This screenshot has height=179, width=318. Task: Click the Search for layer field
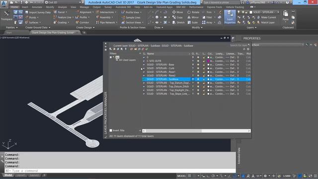click(x=239, y=45)
